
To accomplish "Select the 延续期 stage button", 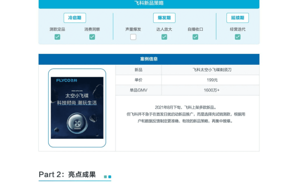I will pos(237,18).
